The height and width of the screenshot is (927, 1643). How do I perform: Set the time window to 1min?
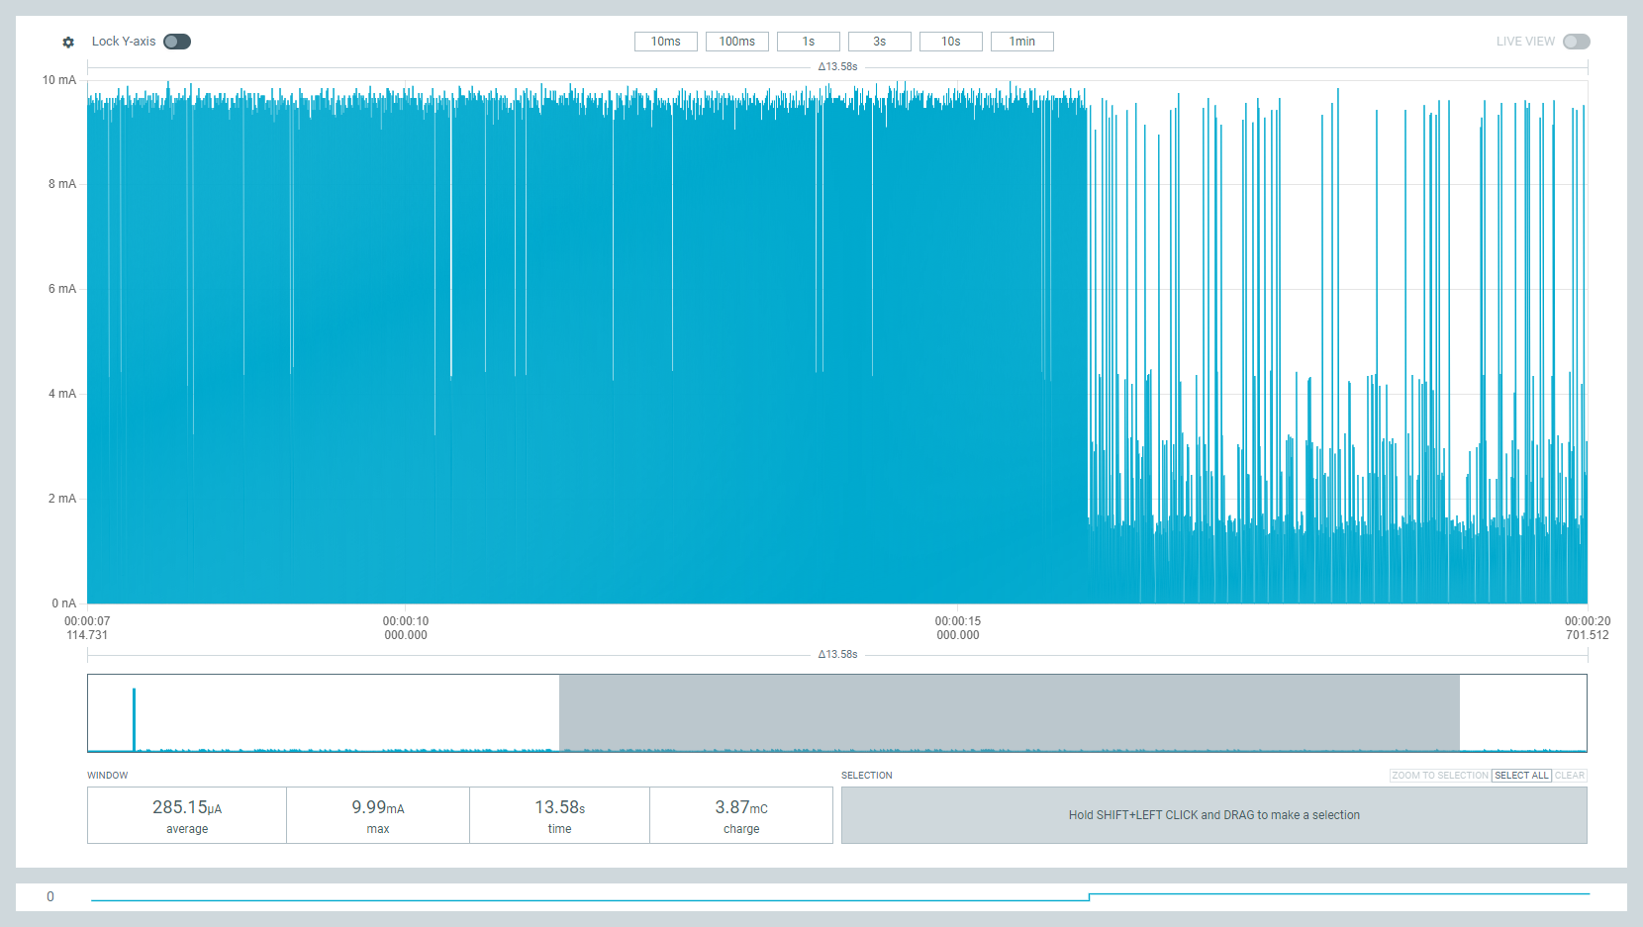pyautogui.click(x=1021, y=42)
